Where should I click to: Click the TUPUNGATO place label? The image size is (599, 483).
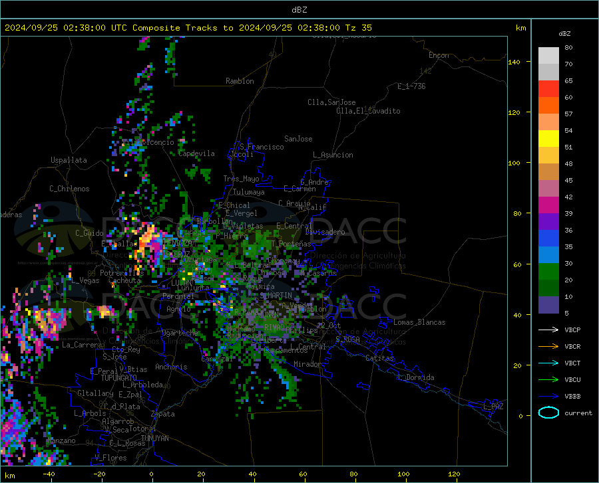point(119,378)
